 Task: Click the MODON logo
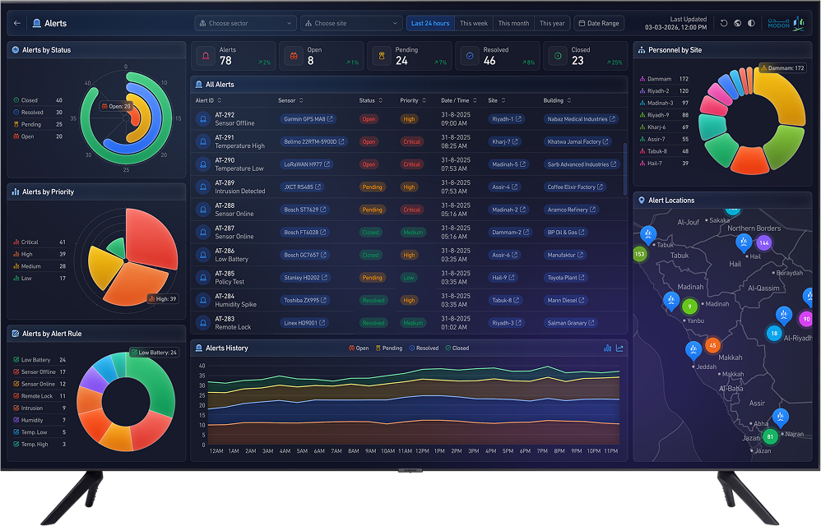[x=786, y=23]
